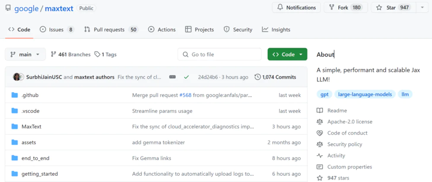View the 1,074 Commits history

(x=275, y=77)
